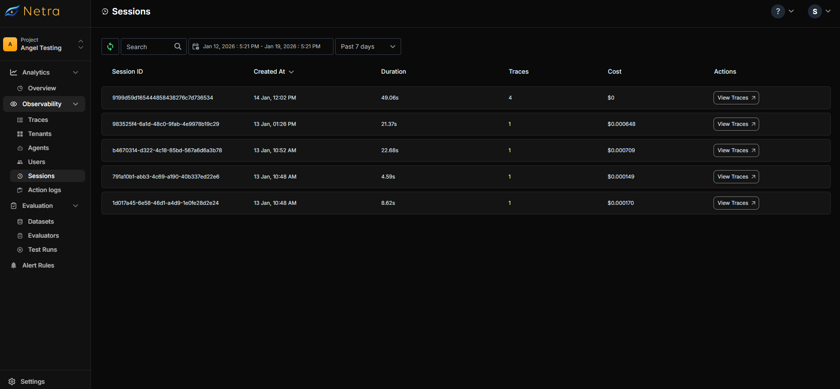The image size is (840, 389).
Task: Click the green refresh sessions icon
Action: tap(110, 46)
